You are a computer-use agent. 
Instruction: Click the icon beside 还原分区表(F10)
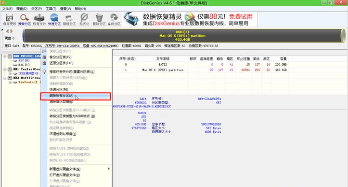pos(44,63)
